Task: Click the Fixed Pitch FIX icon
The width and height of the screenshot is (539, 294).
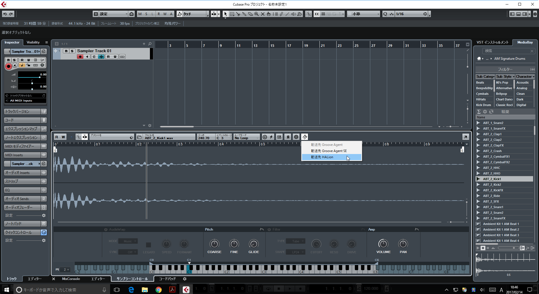Action: (x=279, y=137)
